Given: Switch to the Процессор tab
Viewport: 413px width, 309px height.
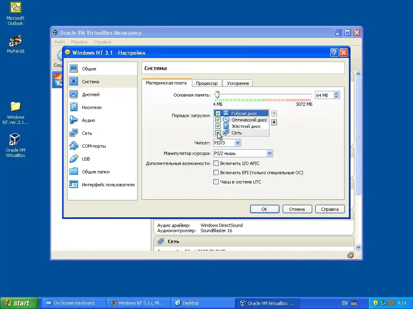Looking at the screenshot, I should tap(207, 83).
